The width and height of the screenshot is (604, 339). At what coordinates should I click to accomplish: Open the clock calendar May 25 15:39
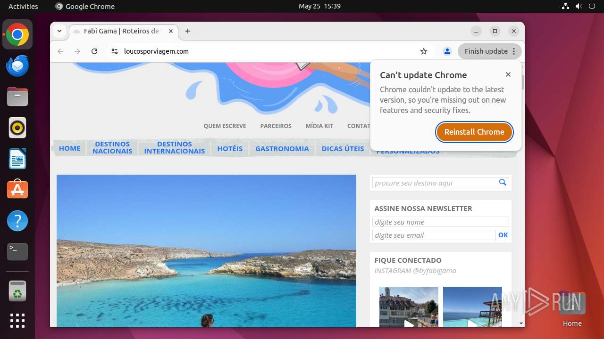click(x=319, y=6)
